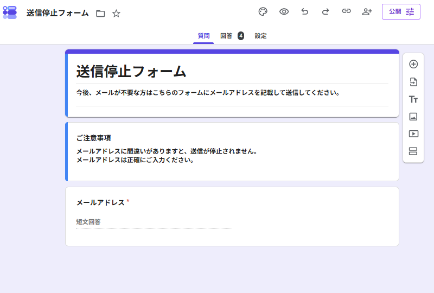Click the response count badge 4
Image resolution: width=434 pixels, height=293 pixels.
241,36
